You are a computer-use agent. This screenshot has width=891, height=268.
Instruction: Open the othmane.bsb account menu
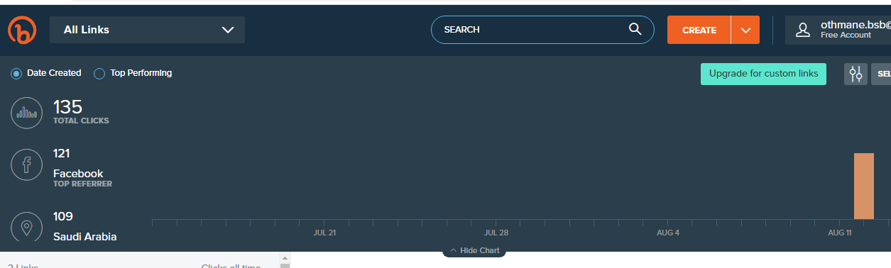(838, 30)
